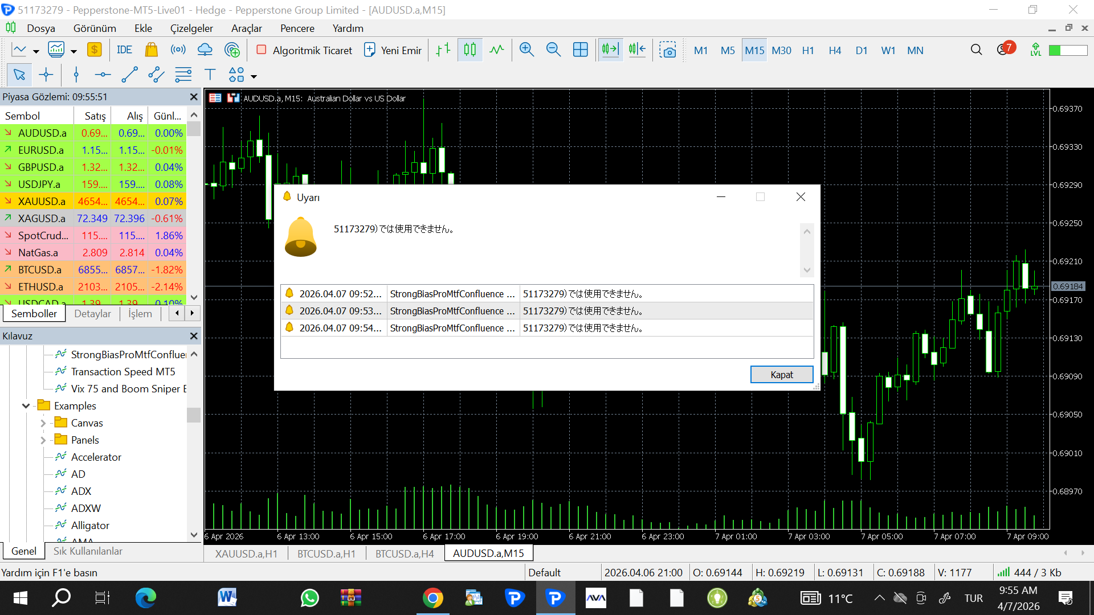This screenshot has height=615, width=1094.
Task: Open the Araçlar menu
Action: [246, 28]
